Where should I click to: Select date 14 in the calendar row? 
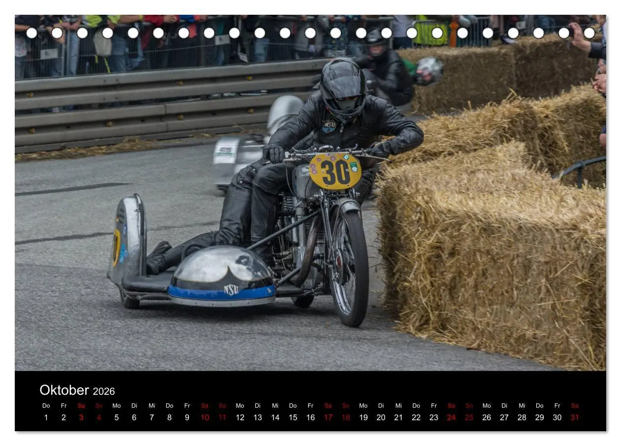[275, 417]
